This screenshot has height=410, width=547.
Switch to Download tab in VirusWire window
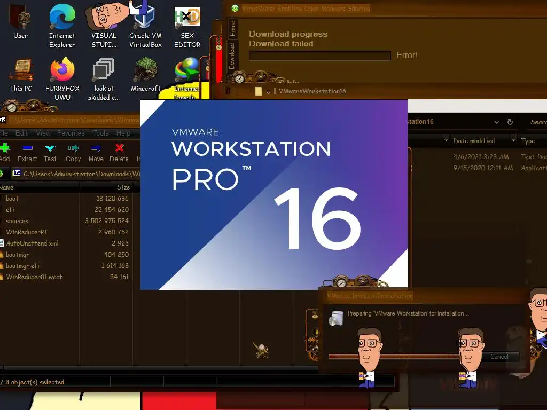232,56
